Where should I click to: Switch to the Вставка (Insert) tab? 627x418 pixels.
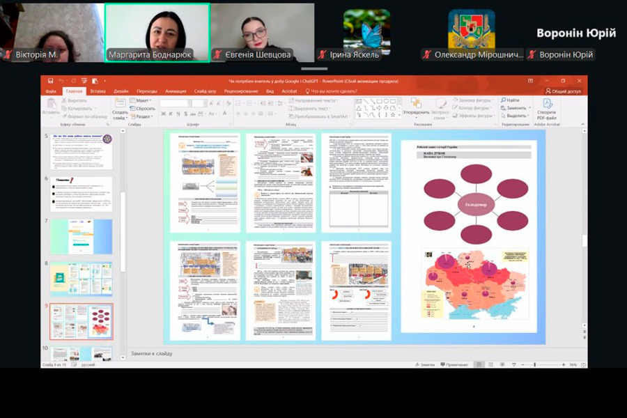coord(98,91)
